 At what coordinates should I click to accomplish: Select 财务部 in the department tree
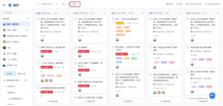pyautogui.click(x=11, y=93)
